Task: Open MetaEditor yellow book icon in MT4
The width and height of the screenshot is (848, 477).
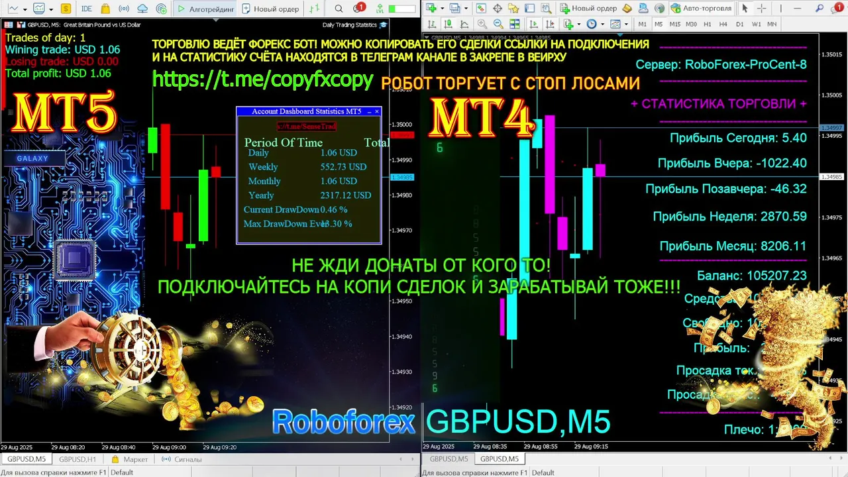Action: click(x=627, y=8)
